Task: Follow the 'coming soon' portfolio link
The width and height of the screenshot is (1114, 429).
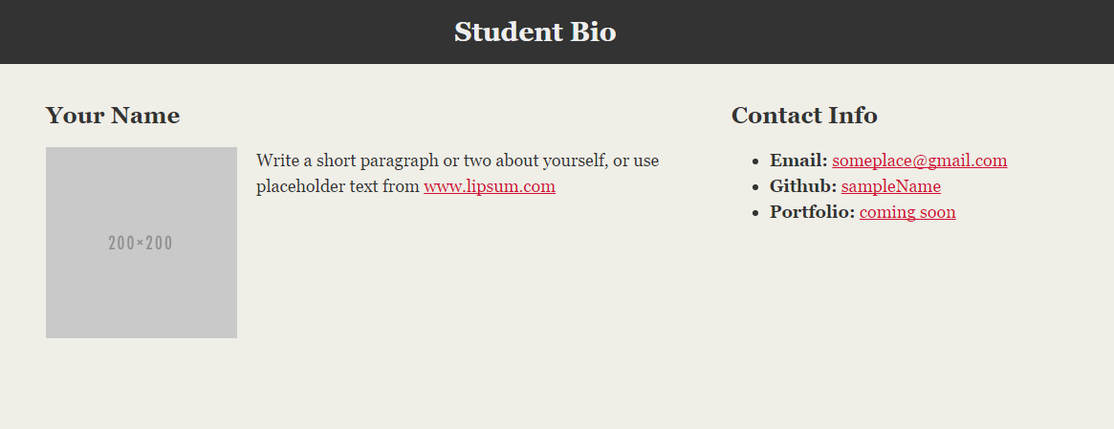Action: tap(906, 212)
